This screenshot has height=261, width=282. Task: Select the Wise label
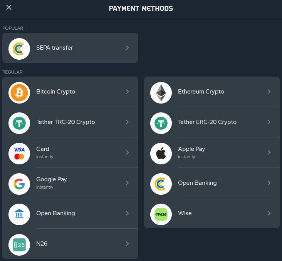185,213
